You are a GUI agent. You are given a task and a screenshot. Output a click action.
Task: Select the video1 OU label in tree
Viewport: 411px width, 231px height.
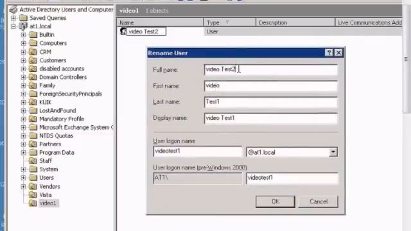pyautogui.click(x=48, y=203)
